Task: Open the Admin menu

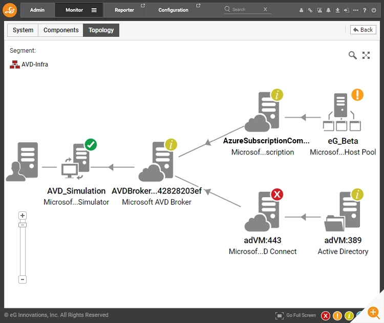Action: 37,10
